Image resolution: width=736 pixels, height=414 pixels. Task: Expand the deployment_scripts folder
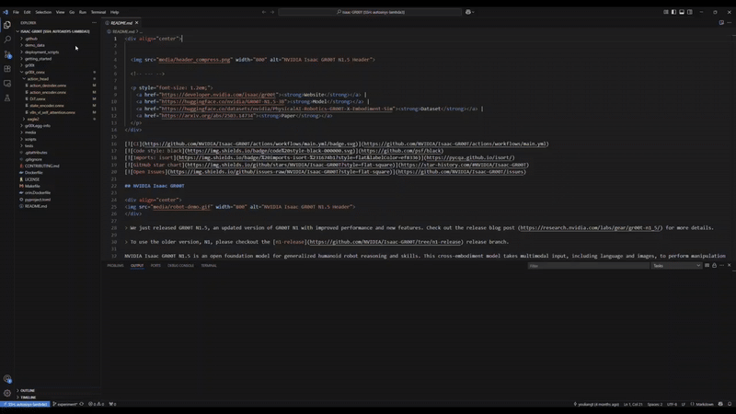pyautogui.click(x=41, y=52)
